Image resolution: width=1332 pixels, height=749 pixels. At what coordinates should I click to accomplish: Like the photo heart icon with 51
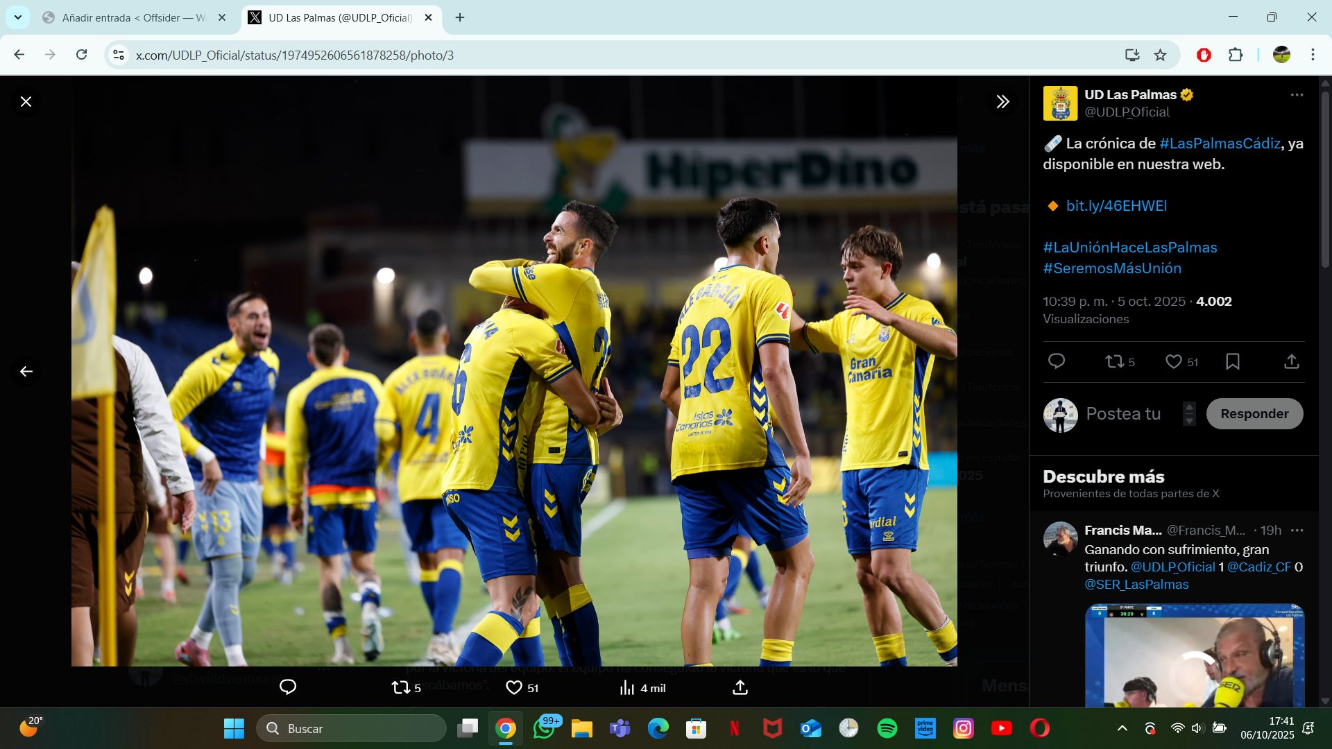[522, 687]
